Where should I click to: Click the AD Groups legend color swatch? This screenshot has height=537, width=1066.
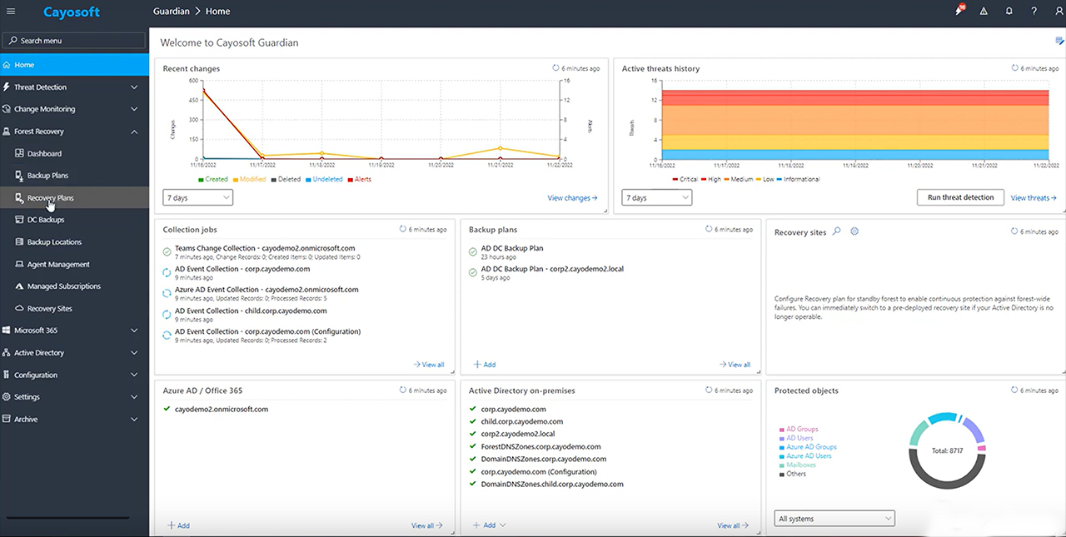(x=781, y=430)
